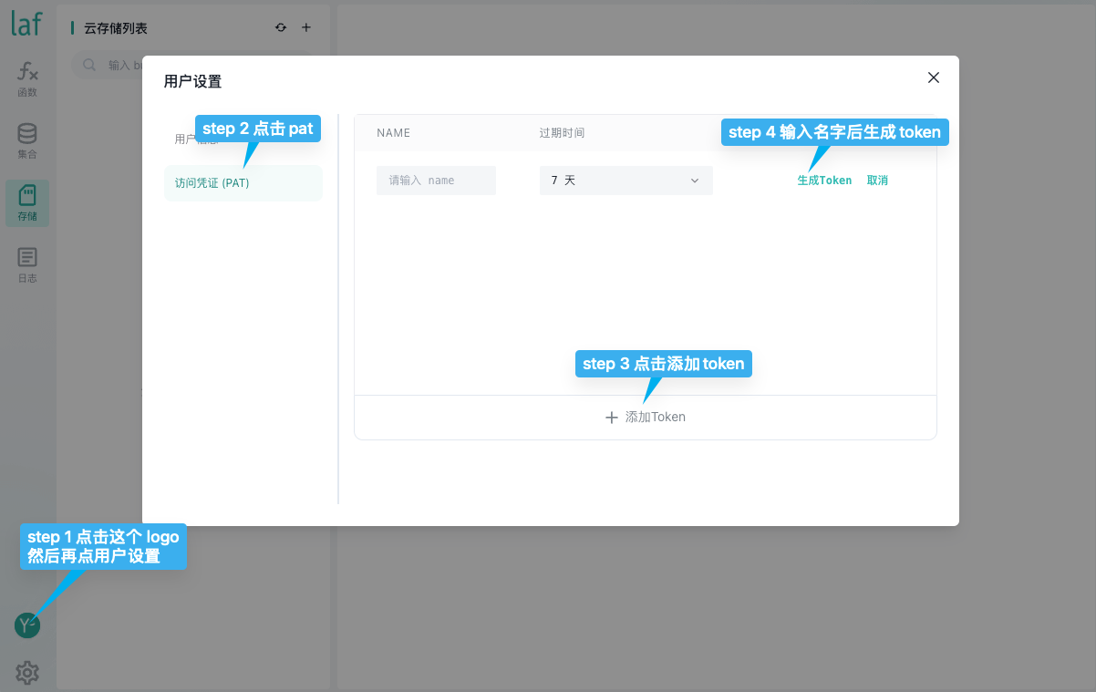Add a new bucket with plus icon
The height and width of the screenshot is (692, 1096).
[306, 28]
